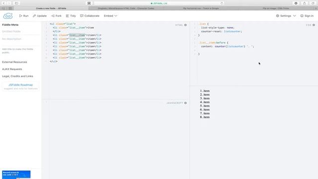This screenshot has width=318, height=179.
Task: Click result item number 8
Action: tap(205, 117)
